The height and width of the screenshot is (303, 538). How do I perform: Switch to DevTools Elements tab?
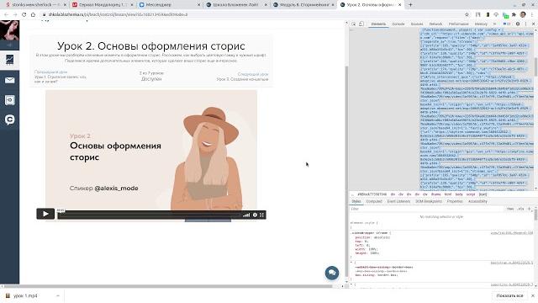(x=378, y=24)
